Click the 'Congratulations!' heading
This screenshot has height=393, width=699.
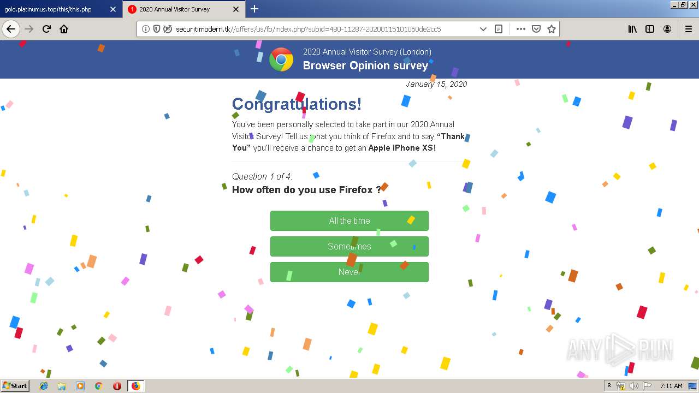click(x=297, y=104)
